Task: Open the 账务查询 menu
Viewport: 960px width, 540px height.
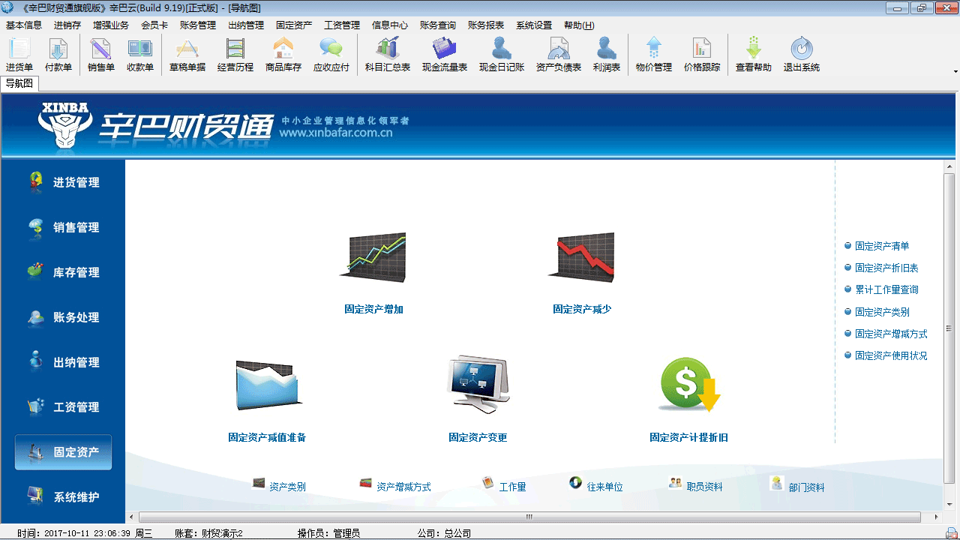Action: 438,25
